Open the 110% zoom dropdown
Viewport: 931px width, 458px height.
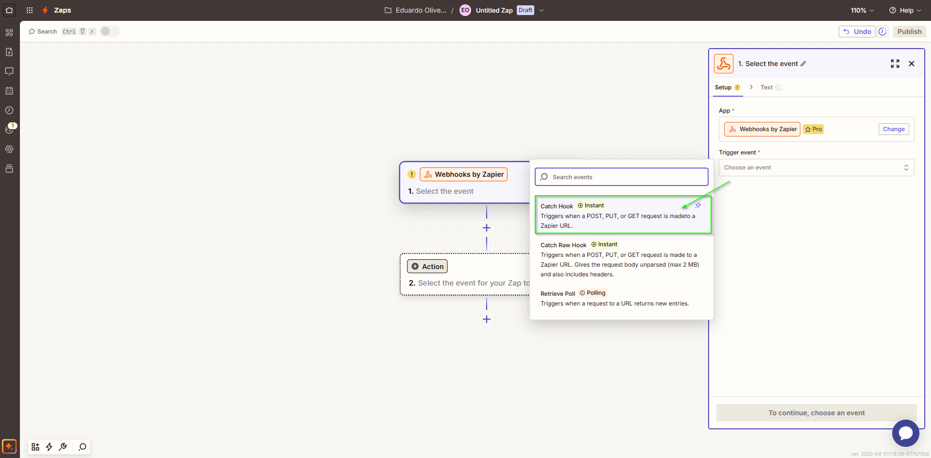[x=862, y=10]
